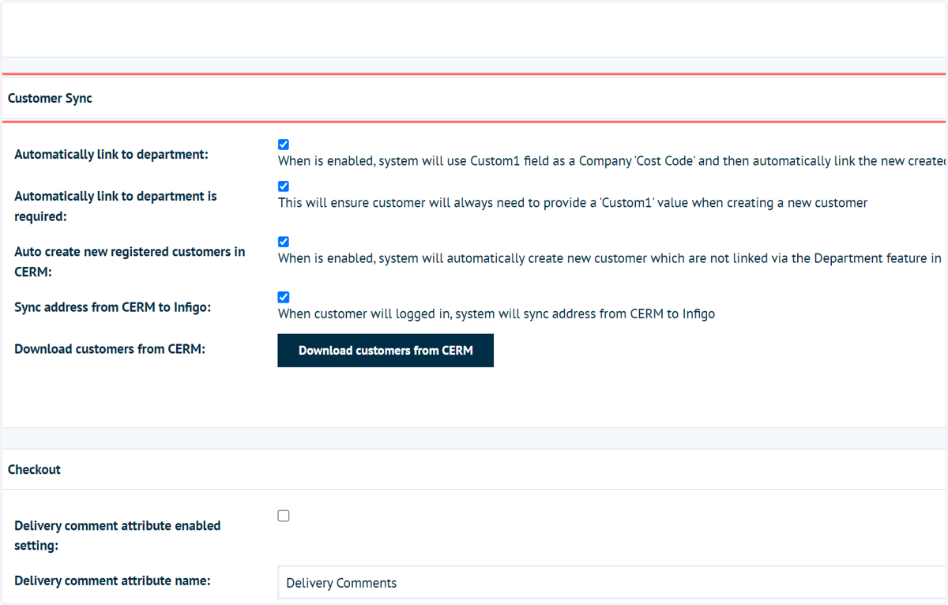This screenshot has height=605, width=948.
Task: Select the Customer Sync section heading
Action: [x=50, y=99]
